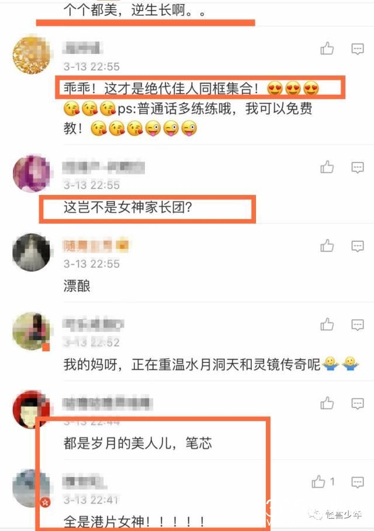
Task: Reply to the 全是港片女神 comment
Action: pyautogui.click(x=358, y=482)
